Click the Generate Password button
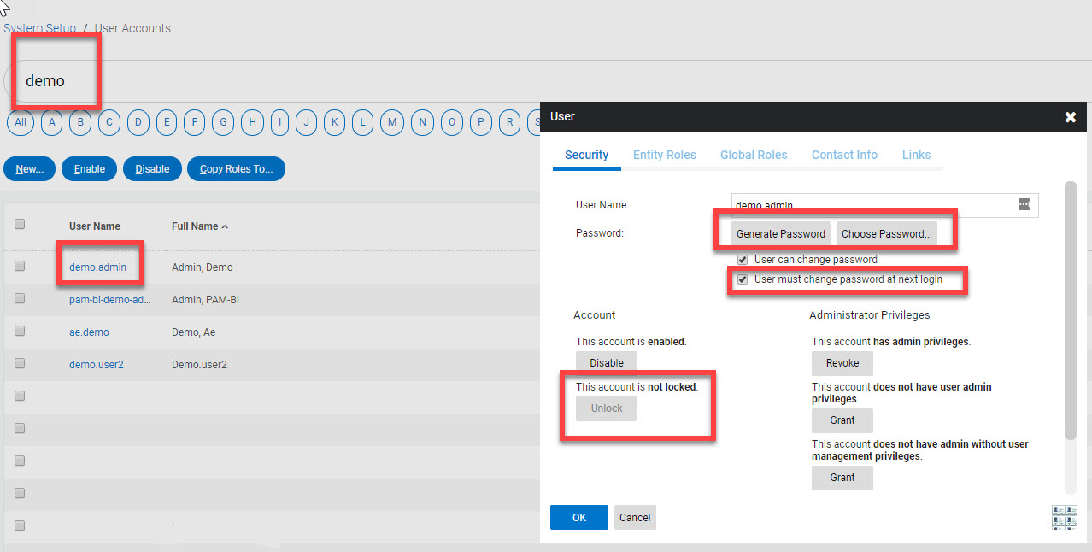1092x552 pixels. pos(780,233)
